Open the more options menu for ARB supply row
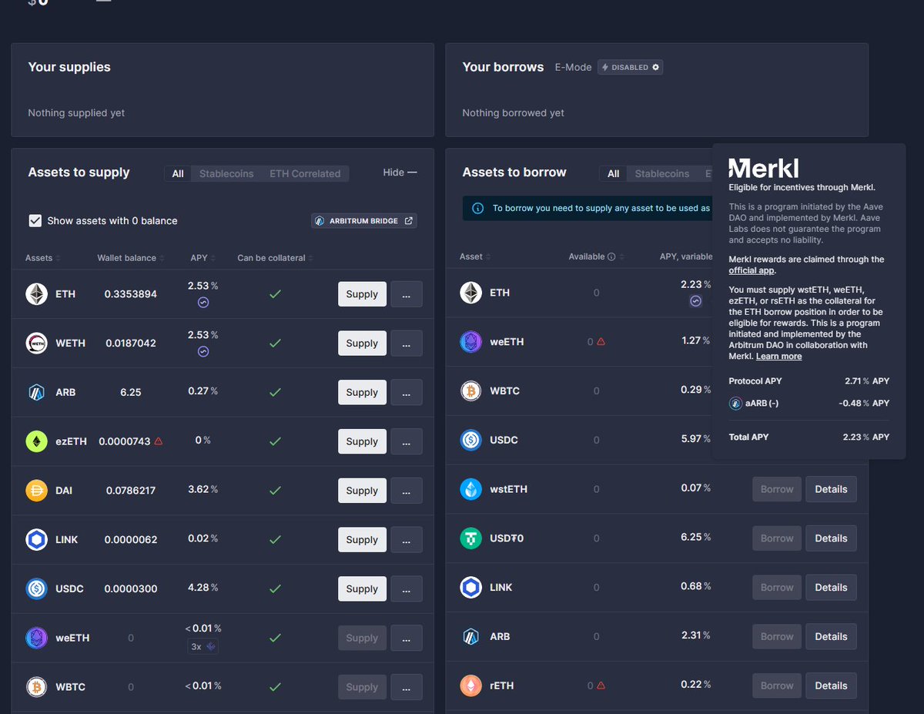 click(x=407, y=392)
